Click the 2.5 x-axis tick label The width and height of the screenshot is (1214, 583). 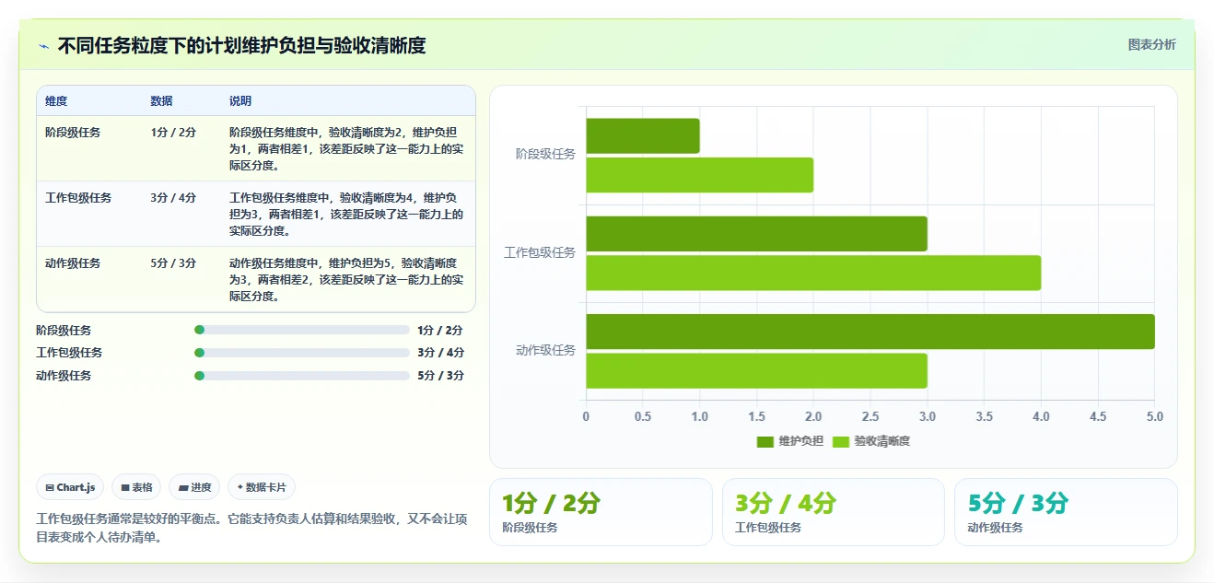tap(870, 417)
